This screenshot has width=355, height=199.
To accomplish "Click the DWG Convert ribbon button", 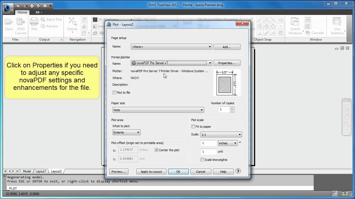I will coord(21,26).
